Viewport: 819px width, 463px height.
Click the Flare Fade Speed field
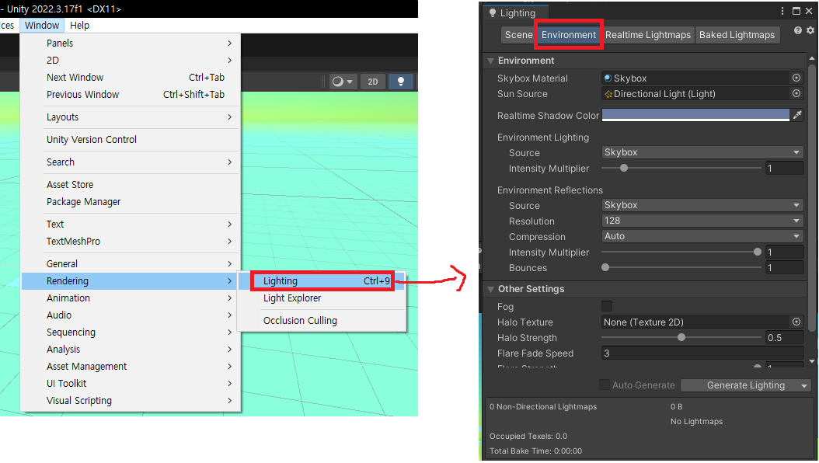(x=702, y=353)
